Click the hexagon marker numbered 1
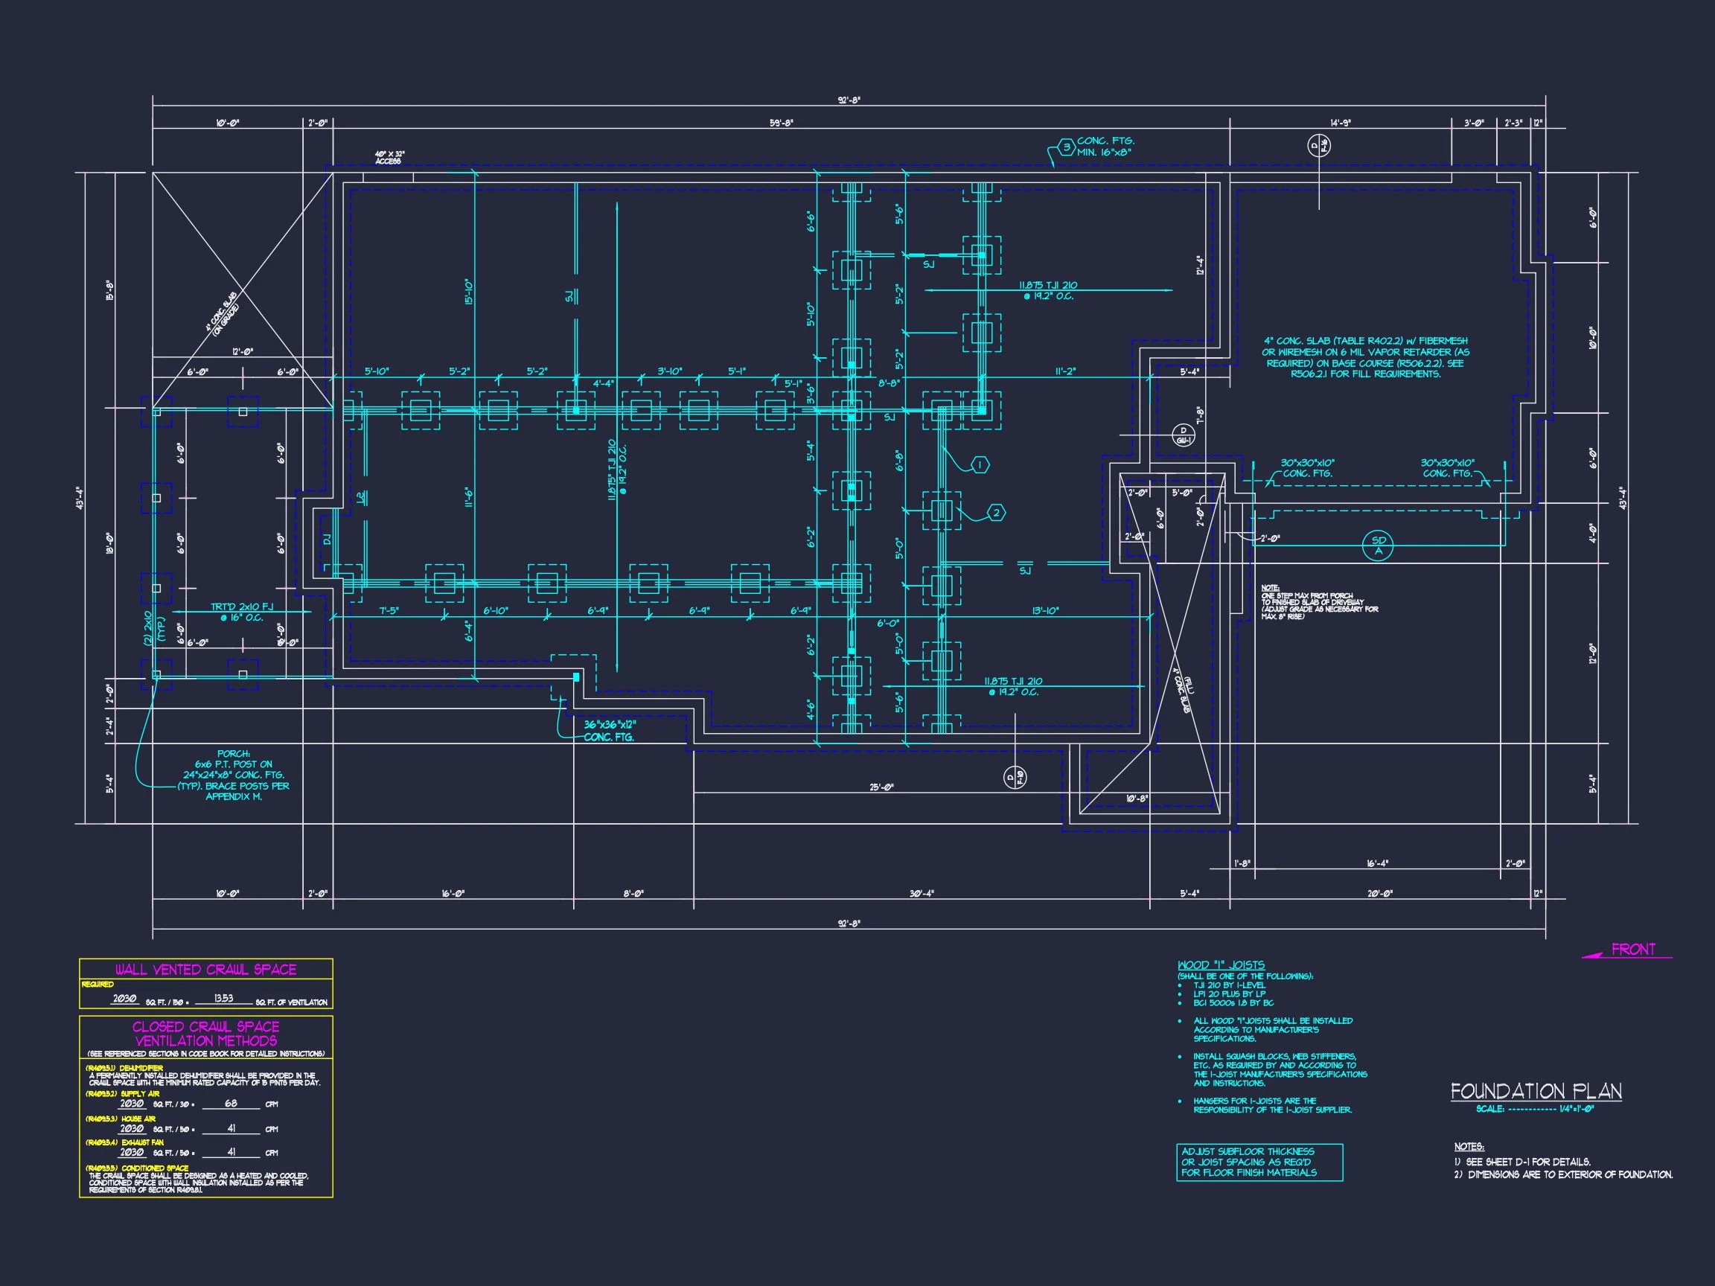The height and width of the screenshot is (1286, 1715). (x=980, y=464)
